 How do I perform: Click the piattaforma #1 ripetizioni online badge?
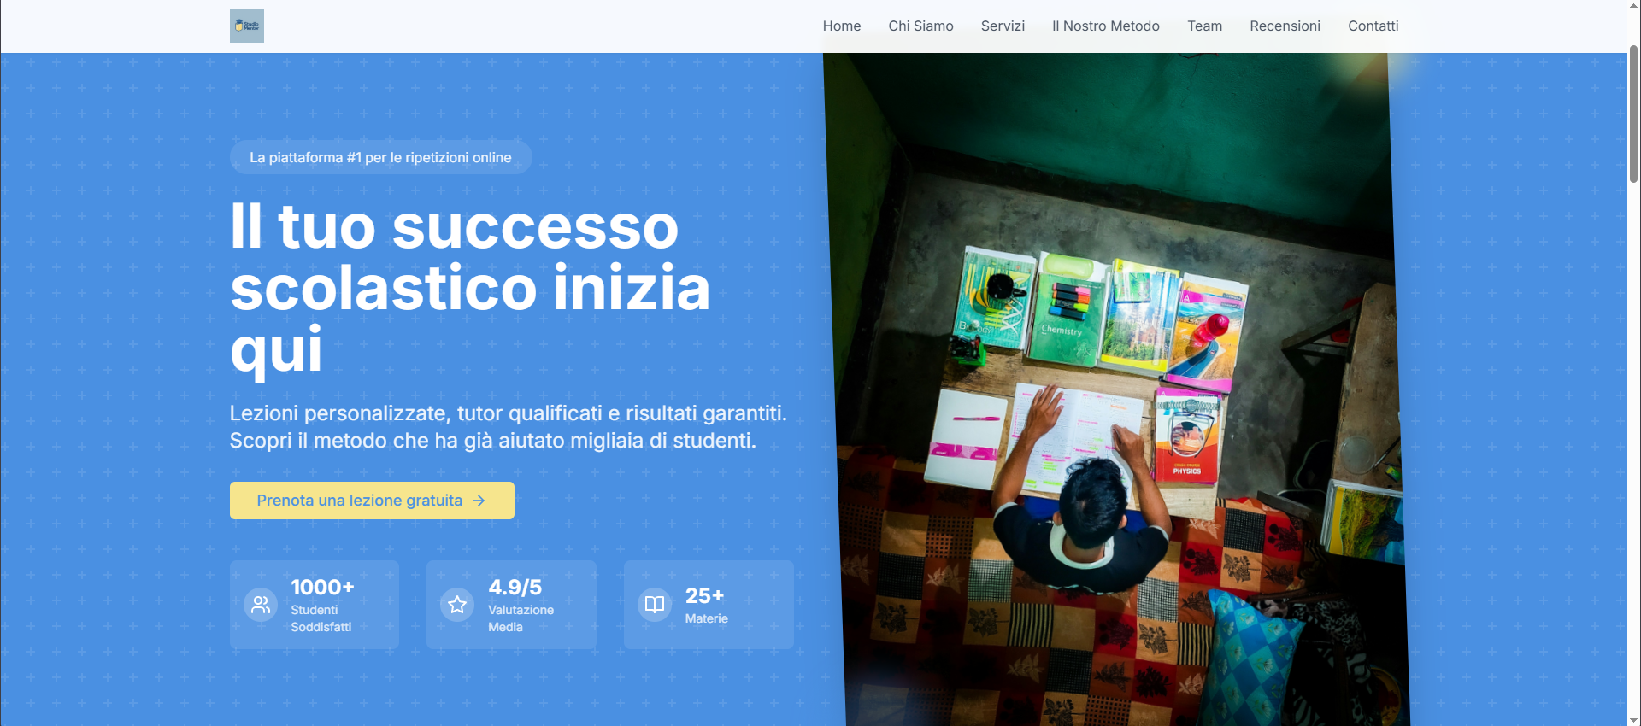tap(380, 157)
